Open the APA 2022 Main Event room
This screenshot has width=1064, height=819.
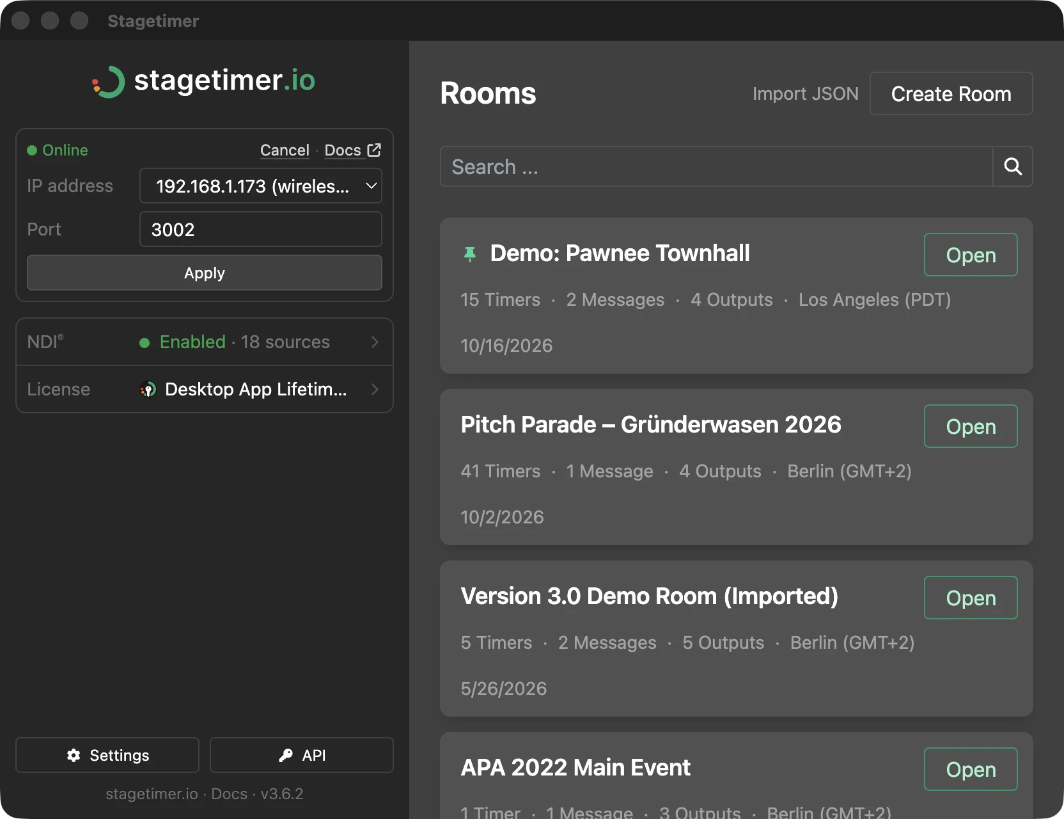pyautogui.click(x=971, y=769)
